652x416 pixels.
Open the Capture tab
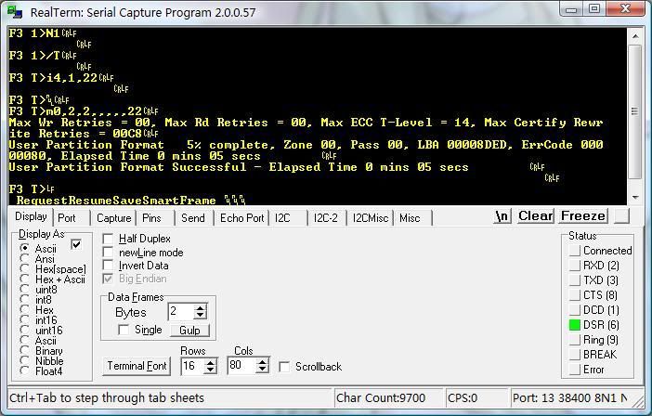[x=113, y=218]
